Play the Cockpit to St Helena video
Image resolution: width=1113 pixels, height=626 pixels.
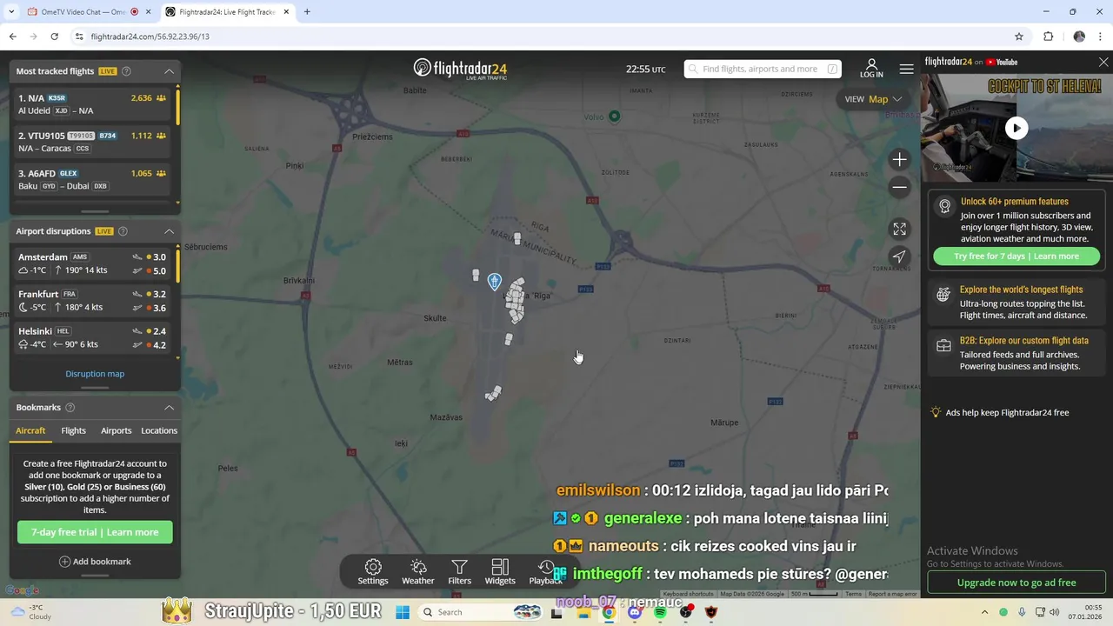click(x=1016, y=129)
